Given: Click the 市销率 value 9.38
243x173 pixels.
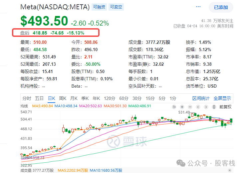Looking at the screenshot, I should [207, 64].
